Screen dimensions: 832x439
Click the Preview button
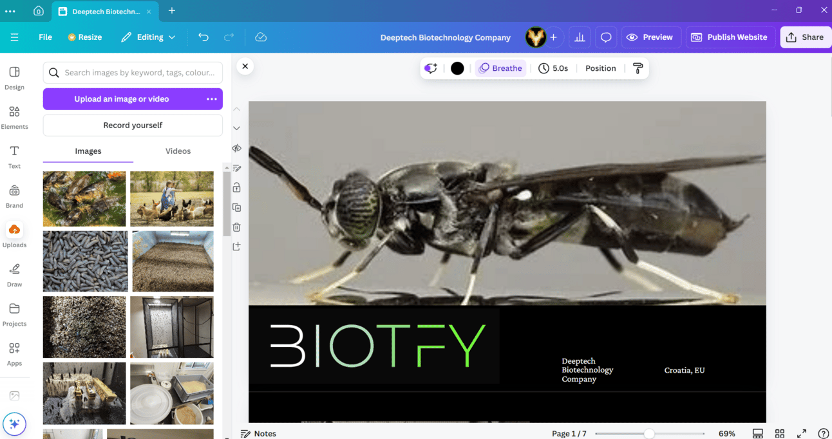click(x=650, y=37)
